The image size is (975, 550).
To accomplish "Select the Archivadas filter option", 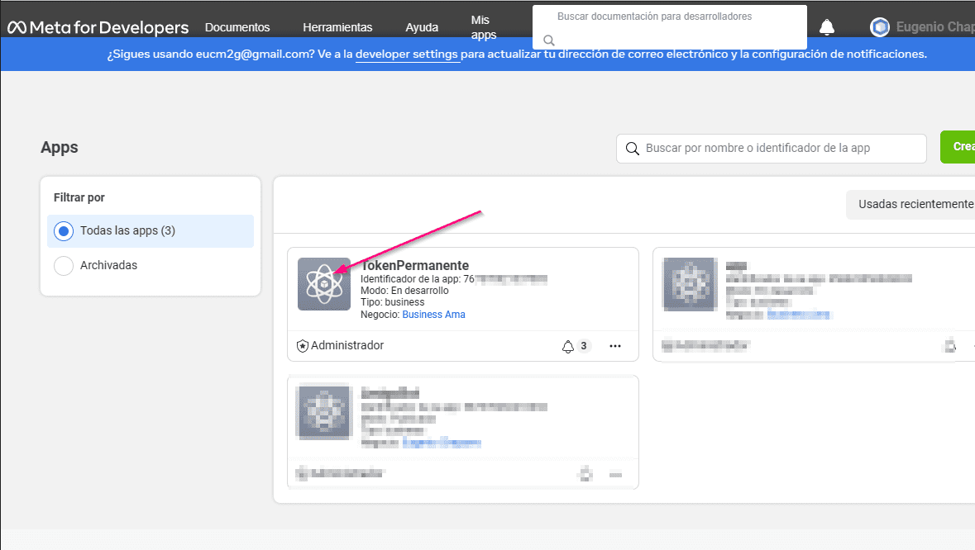I will (x=64, y=266).
